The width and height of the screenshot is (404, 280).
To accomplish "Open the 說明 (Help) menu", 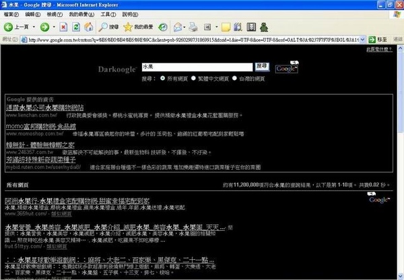I will pos(130,14).
